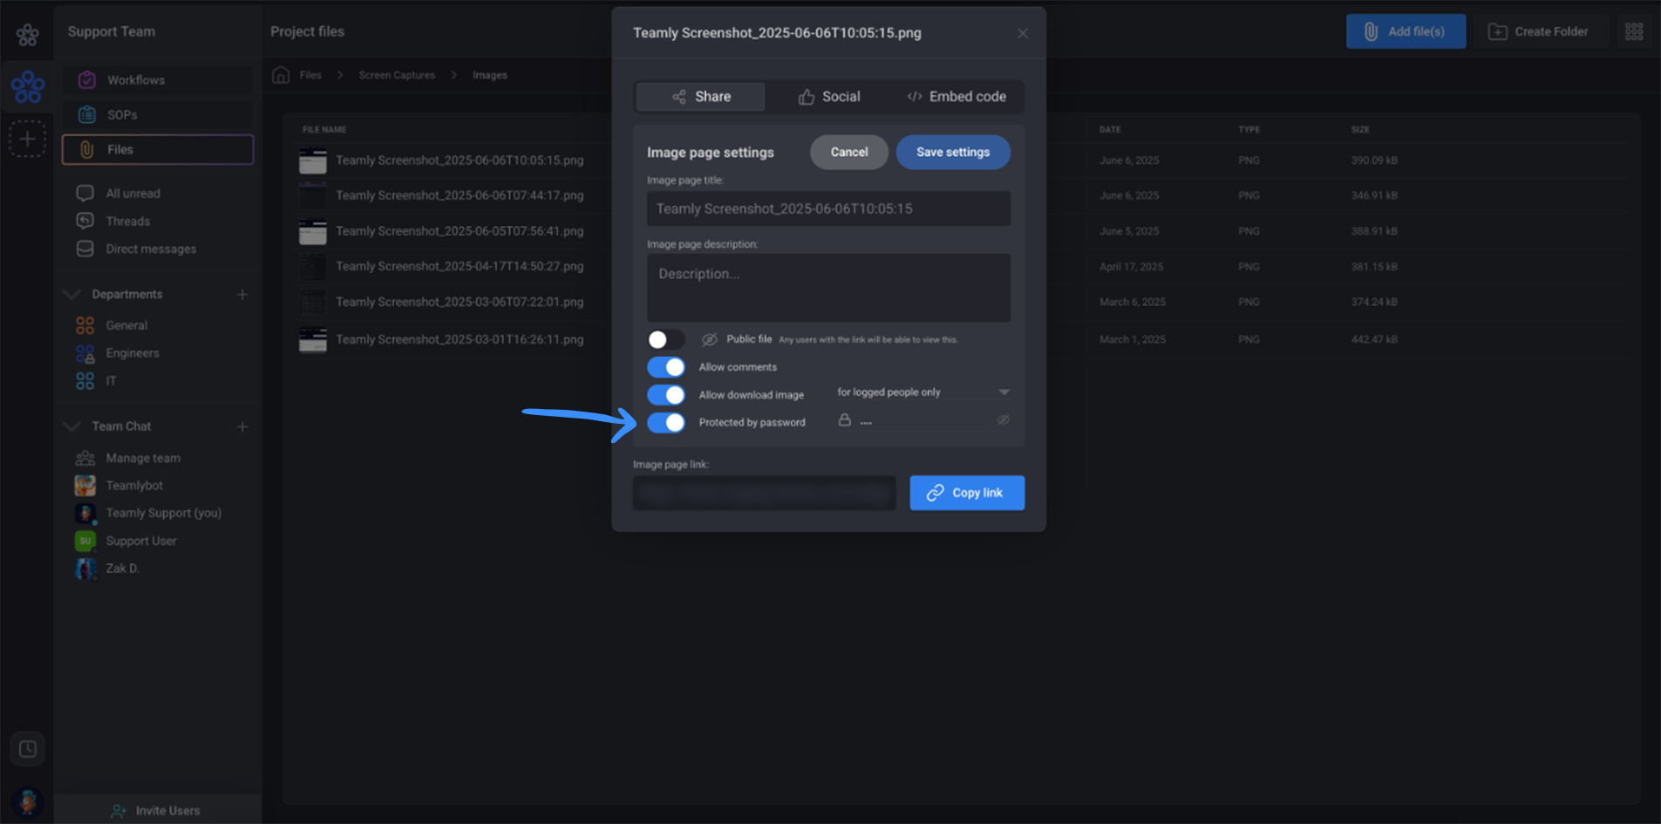Open Threads in the sidebar
Viewport: 1661px width, 824px height.
tap(127, 221)
